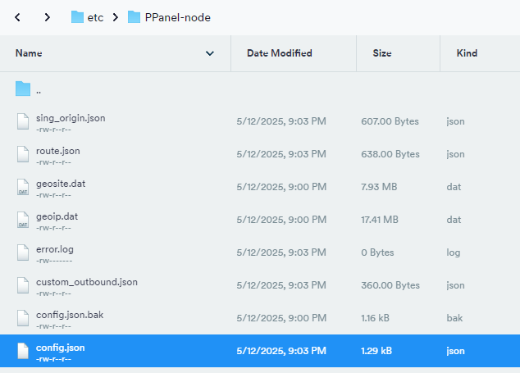The width and height of the screenshot is (520, 373).
Task: Toggle sort order with Name column chevron
Action: coord(210,53)
